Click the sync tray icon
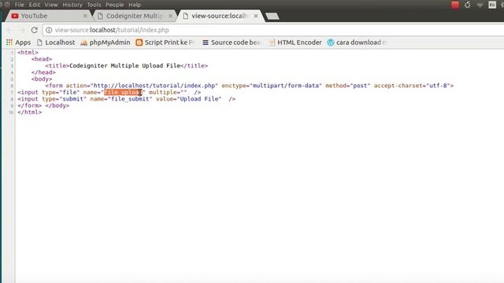The height and width of the screenshot is (283, 504). pos(468,5)
